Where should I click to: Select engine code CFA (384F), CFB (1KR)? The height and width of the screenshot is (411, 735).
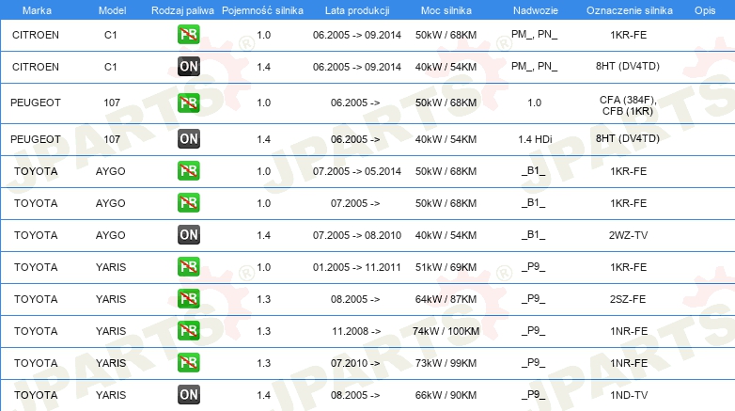click(628, 105)
